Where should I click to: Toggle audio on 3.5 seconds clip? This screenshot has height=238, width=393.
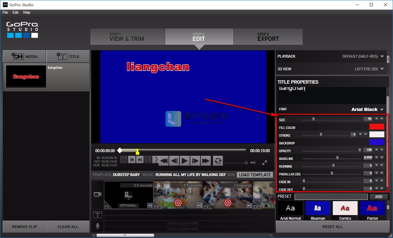point(199,205)
